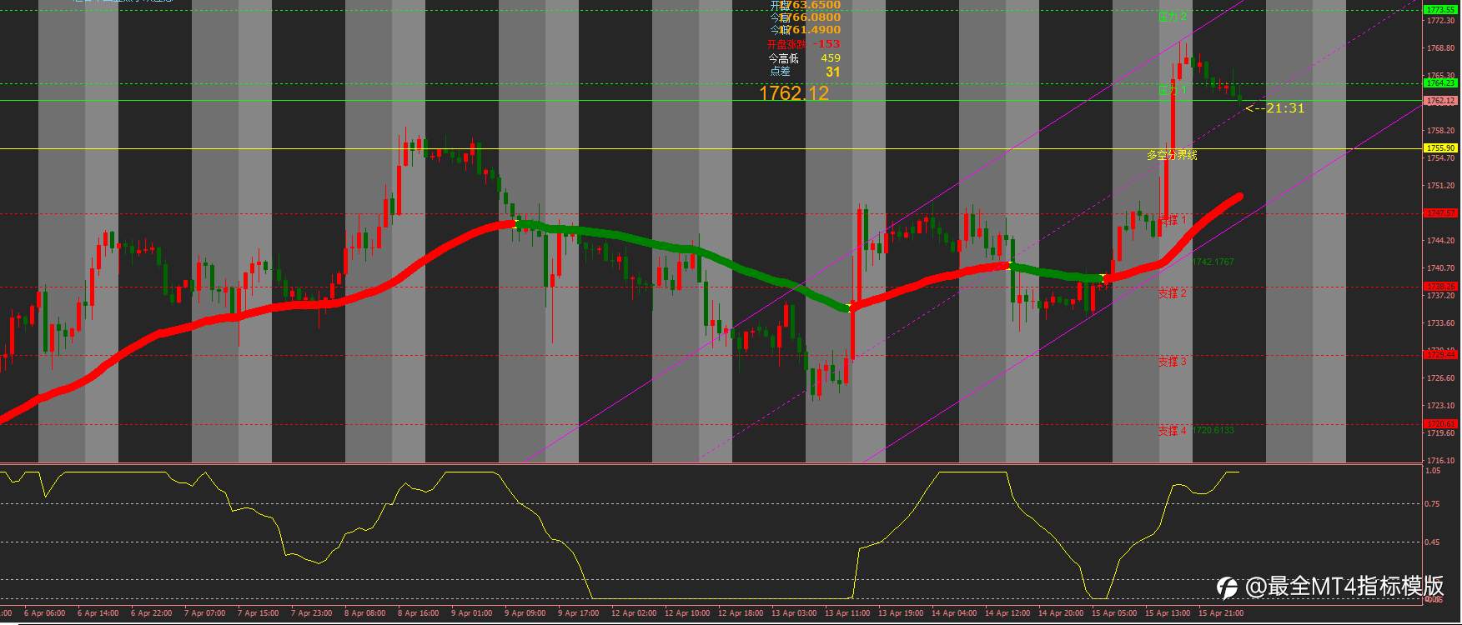Click the green 1742.1767 chart value

[1213, 262]
